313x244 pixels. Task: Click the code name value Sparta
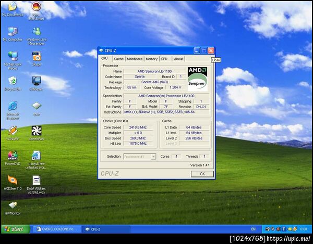click(139, 76)
